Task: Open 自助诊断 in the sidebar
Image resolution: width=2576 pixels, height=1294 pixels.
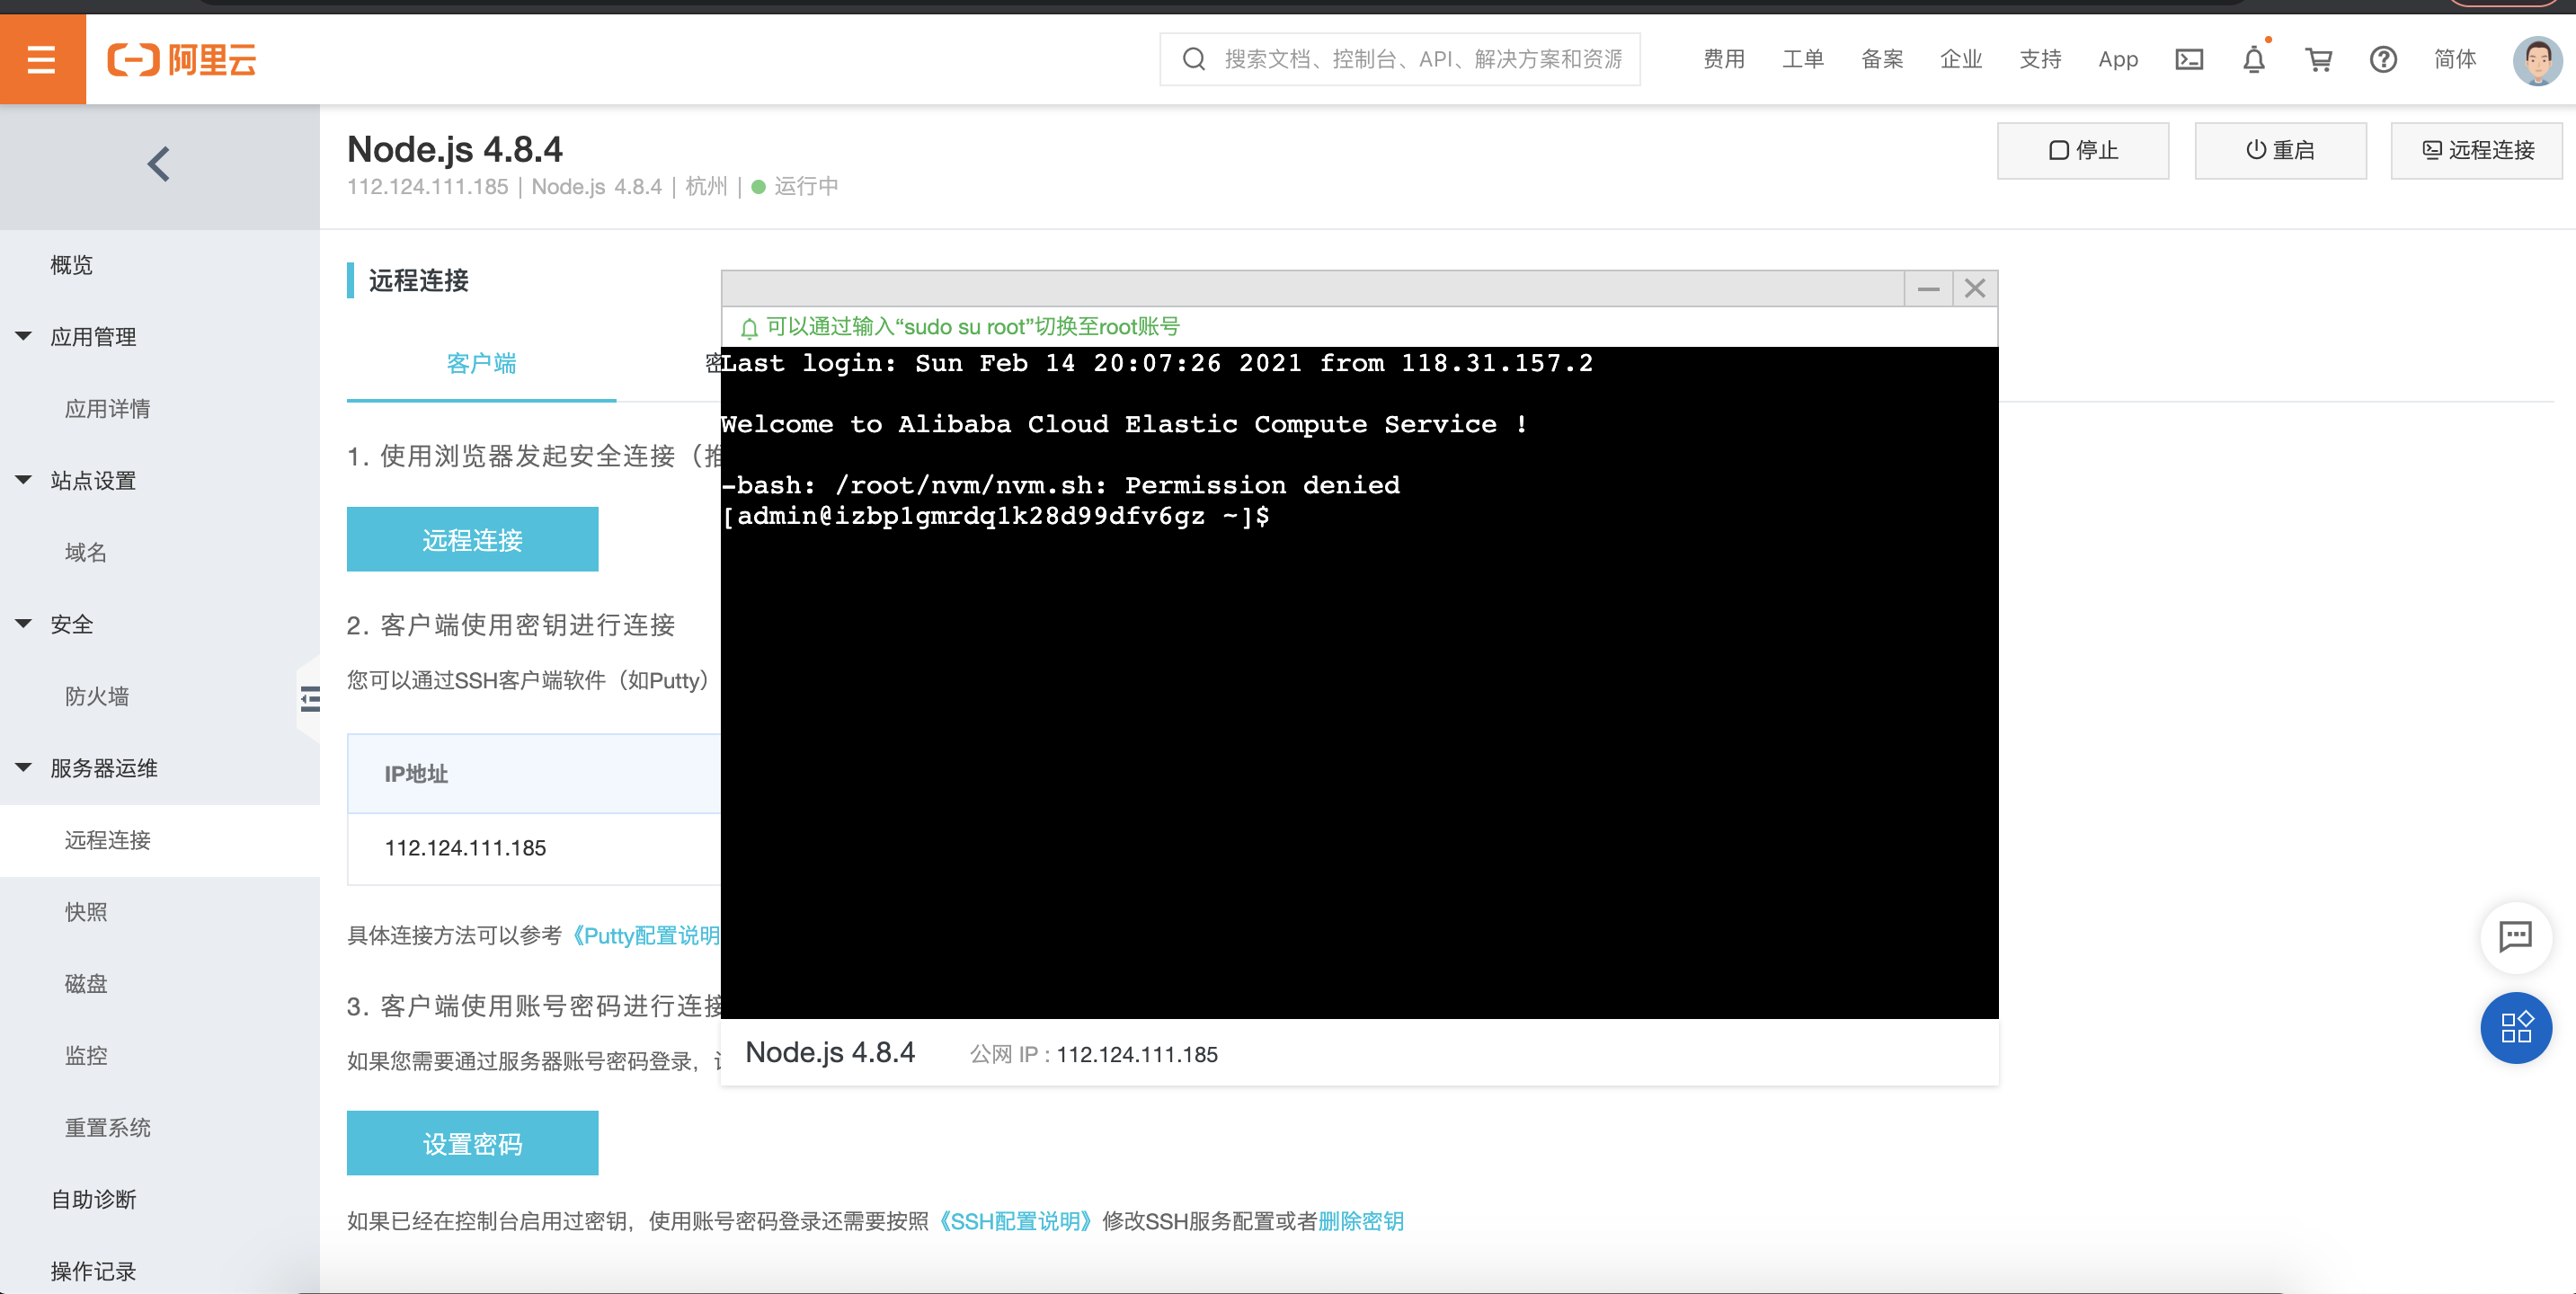Action: point(94,1199)
